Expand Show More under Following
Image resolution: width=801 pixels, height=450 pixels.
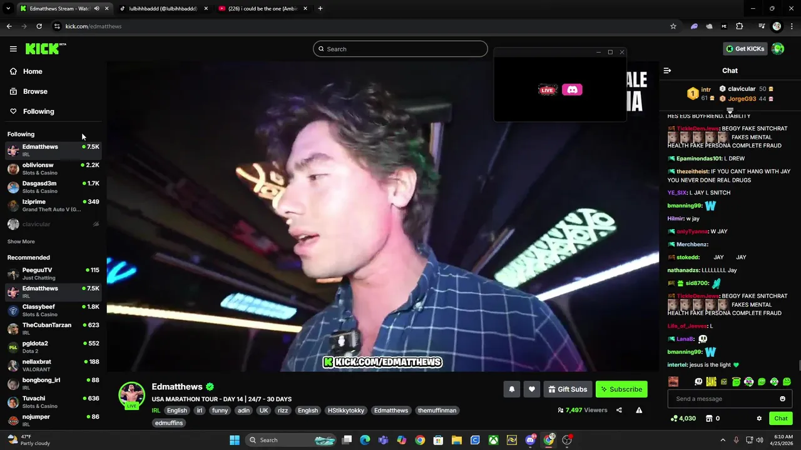pyautogui.click(x=21, y=241)
